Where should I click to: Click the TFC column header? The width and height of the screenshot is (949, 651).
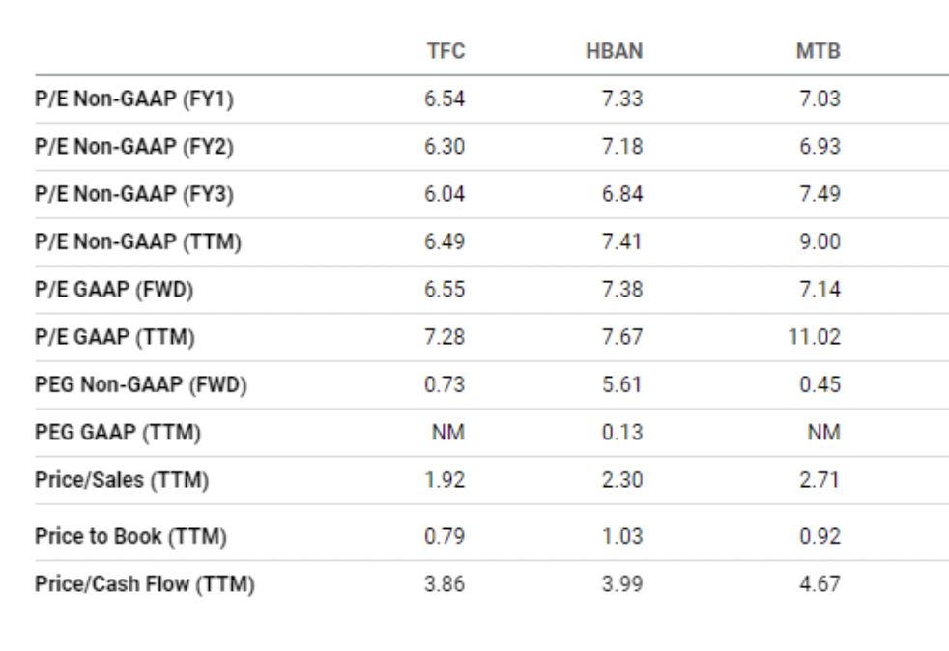click(446, 51)
